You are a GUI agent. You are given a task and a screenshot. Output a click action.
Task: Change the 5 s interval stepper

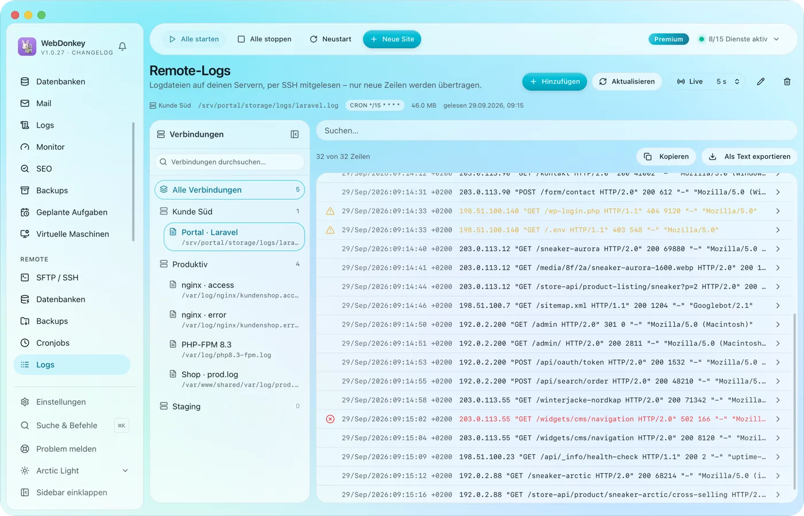coord(728,81)
